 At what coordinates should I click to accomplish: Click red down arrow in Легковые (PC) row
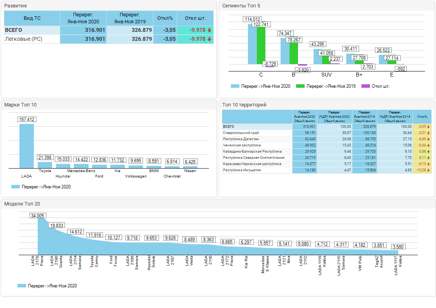click(209, 39)
